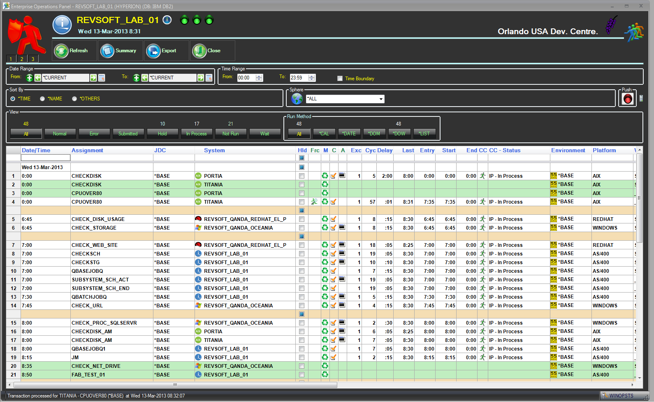Click the Assignment column header
654x402 pixels.
(87, 151)
